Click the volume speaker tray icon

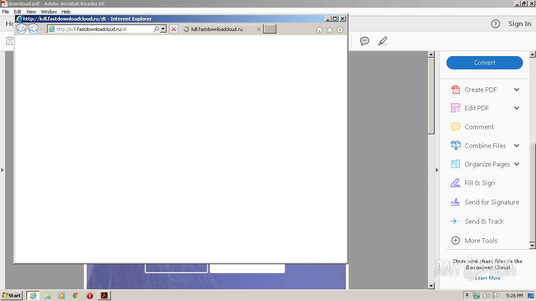click(x=486, y=296)
